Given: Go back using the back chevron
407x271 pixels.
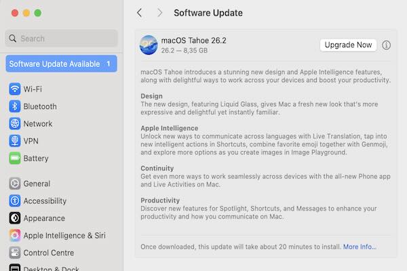Looking at the screenshot, I should [140, 13].
